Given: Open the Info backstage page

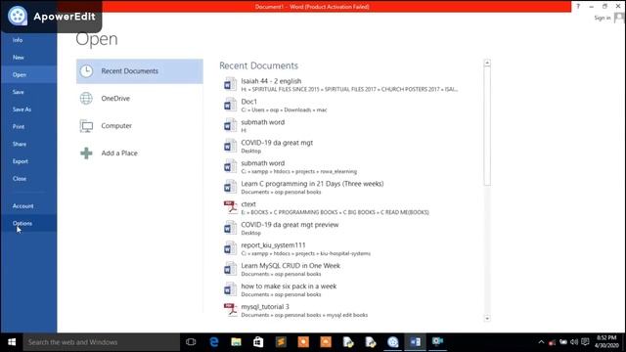Looking at the screenshot, I should pos(18,40).
